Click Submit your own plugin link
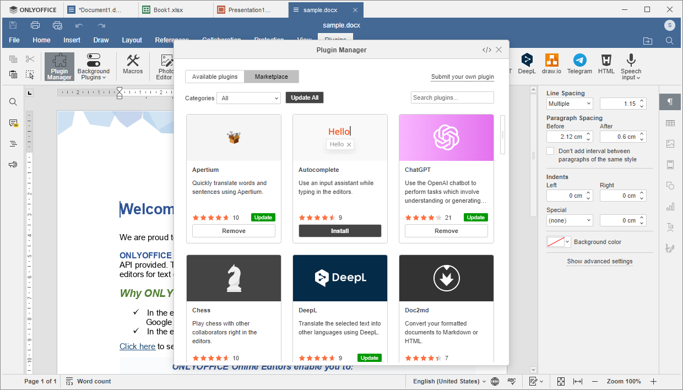This screenshot has height=390, width=683. (x=462, y=77)
